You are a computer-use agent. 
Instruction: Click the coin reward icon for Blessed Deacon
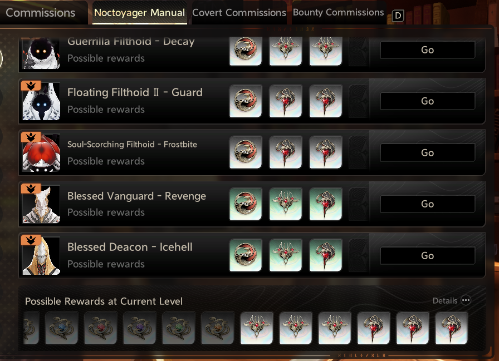pyautogui.click(x=246, y=255)
